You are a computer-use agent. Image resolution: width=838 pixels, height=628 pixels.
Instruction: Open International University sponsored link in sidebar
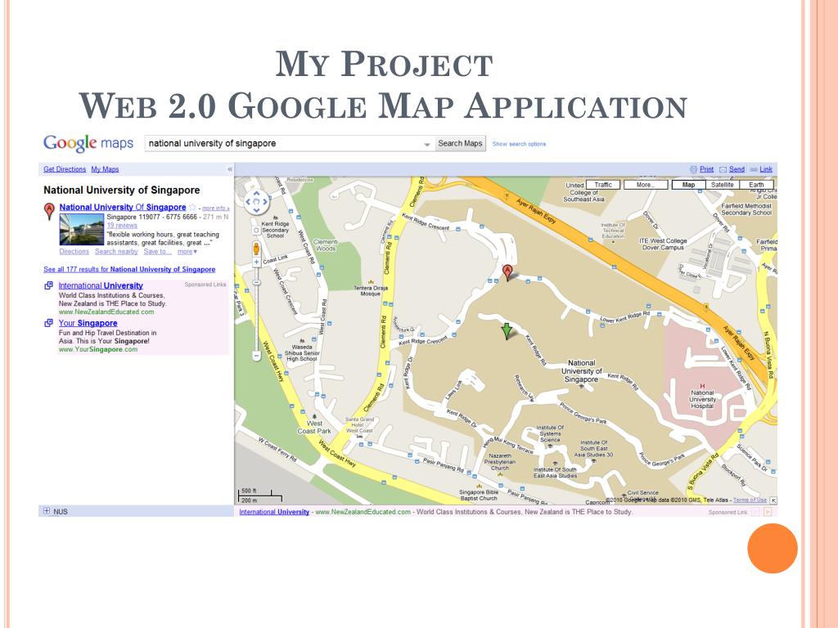[x=101, y=285]
